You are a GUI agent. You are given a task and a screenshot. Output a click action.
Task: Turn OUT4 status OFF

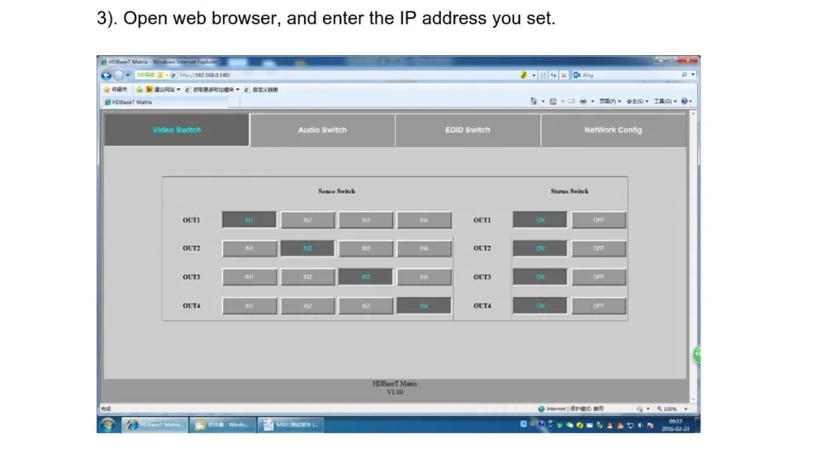(598, 306)
